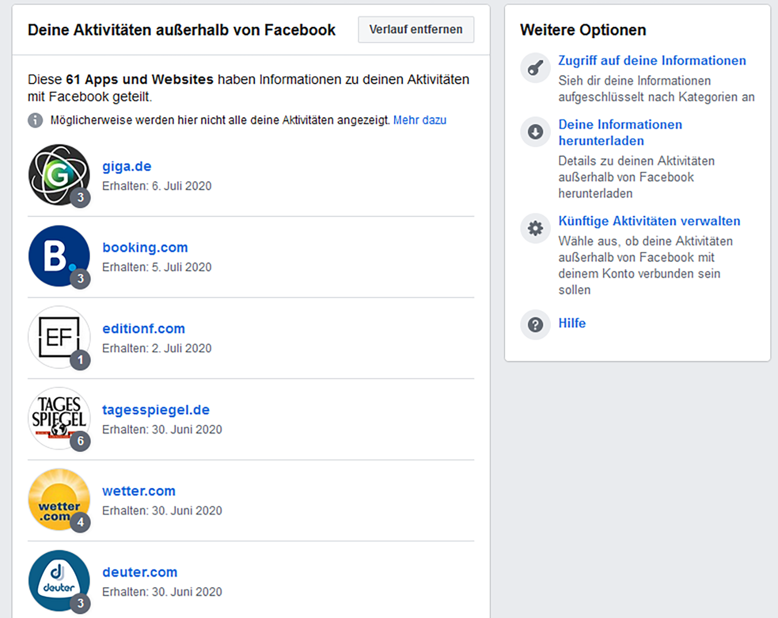Click the question mark help icon
This screenshot has height=618, width=778.
pyautogui.click(x=535, y=325)
